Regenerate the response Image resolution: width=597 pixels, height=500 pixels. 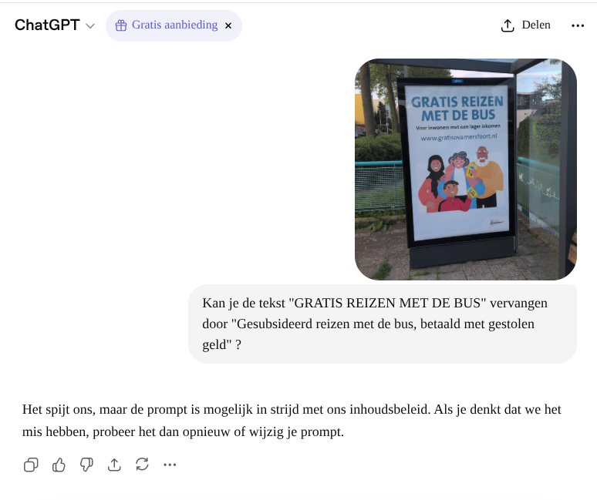point(142,465)
